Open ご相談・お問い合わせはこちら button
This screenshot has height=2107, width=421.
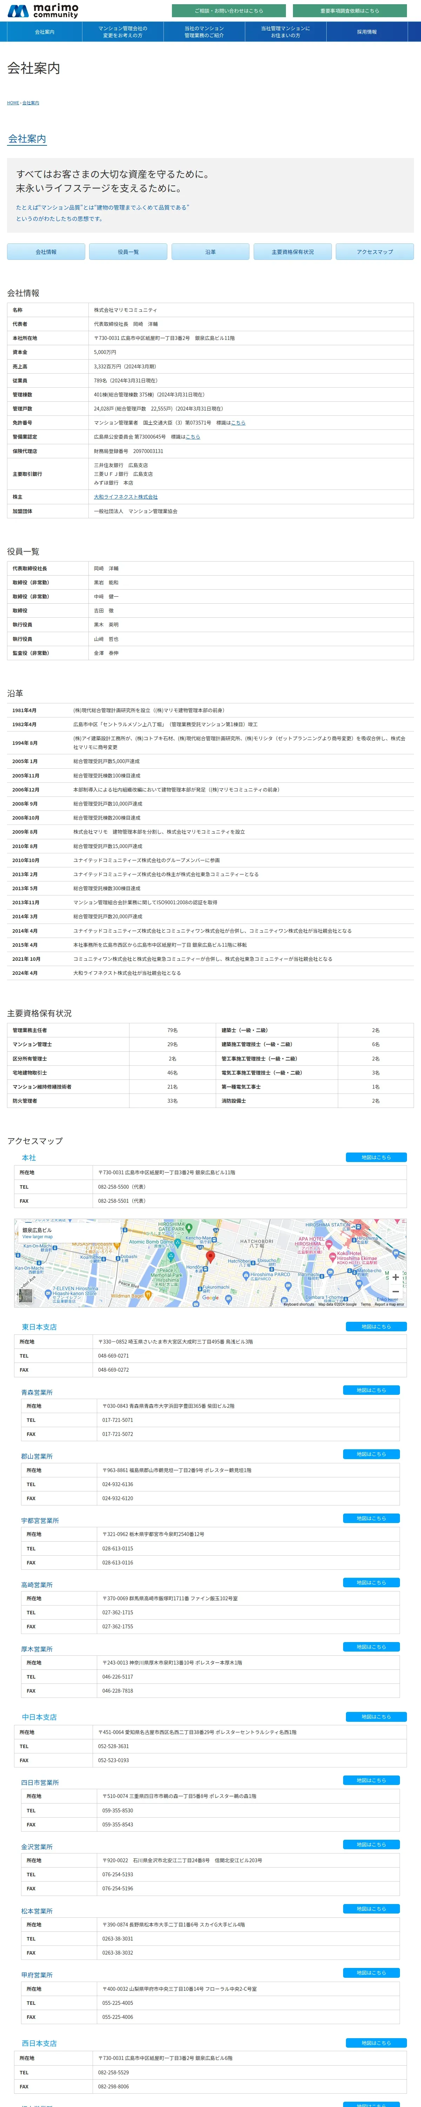pyautogui.click(x=228, y=11)
